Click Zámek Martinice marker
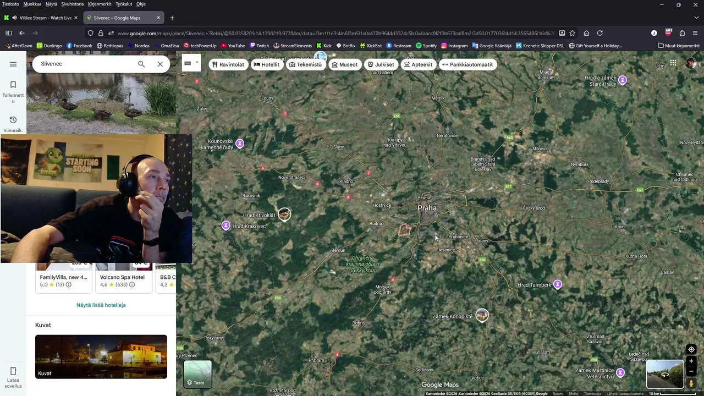 pos(620,373)
